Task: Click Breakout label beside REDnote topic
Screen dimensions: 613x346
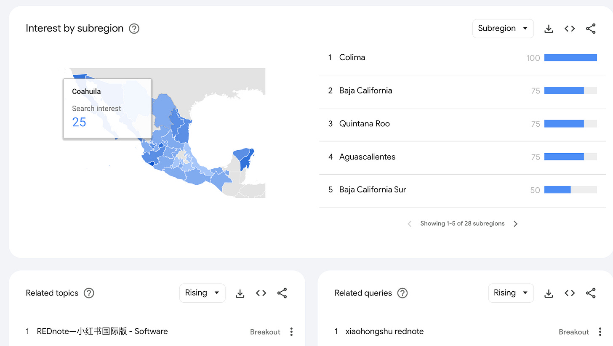Action: [265, 332]
